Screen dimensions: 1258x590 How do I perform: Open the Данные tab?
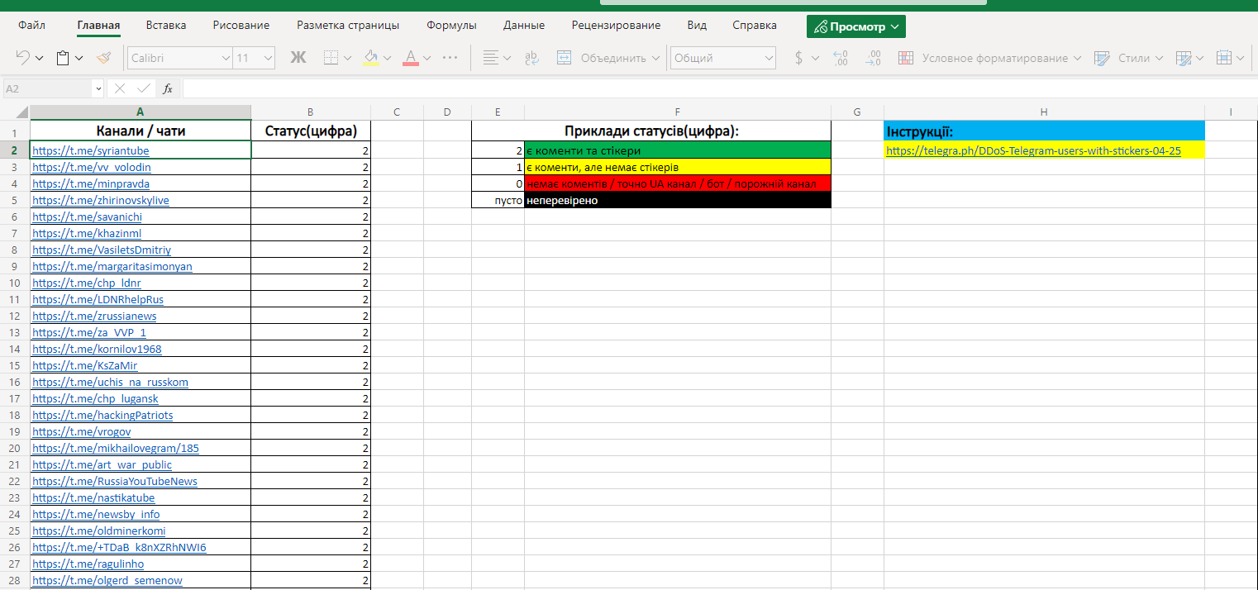[x=524, y=26]
